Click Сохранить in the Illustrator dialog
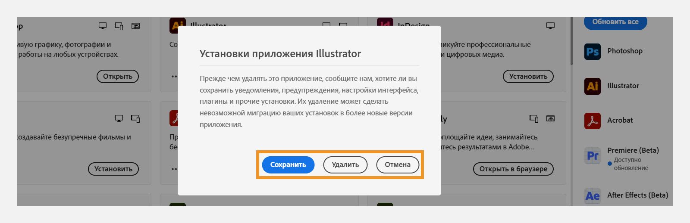 click(288, 164)
